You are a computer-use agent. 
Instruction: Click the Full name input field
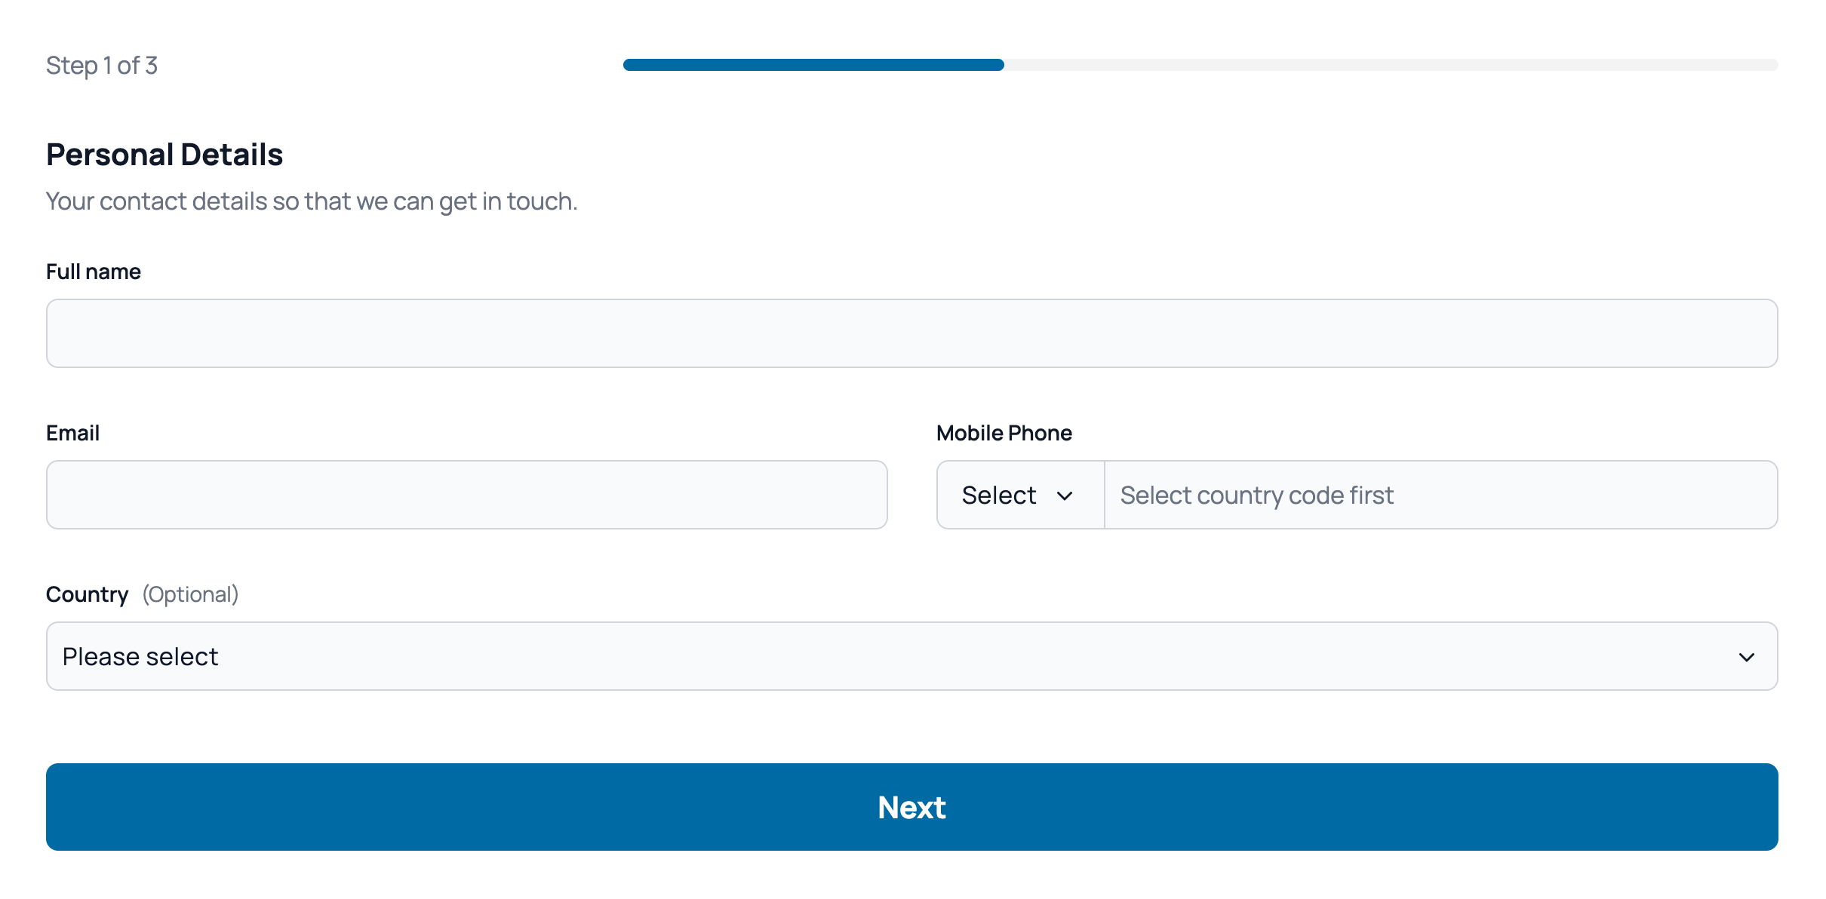coord(911,333)
